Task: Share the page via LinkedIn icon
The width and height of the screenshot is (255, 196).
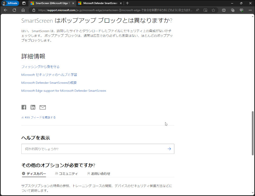Action: 33,107
